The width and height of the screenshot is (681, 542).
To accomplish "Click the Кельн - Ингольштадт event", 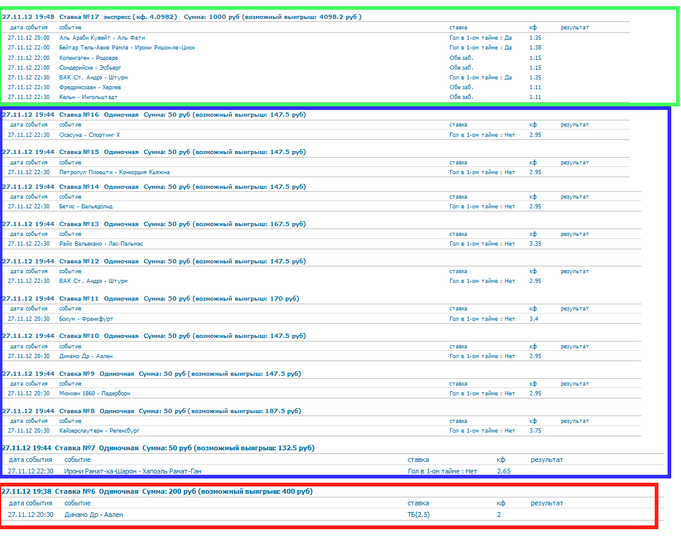I will 88,97.
